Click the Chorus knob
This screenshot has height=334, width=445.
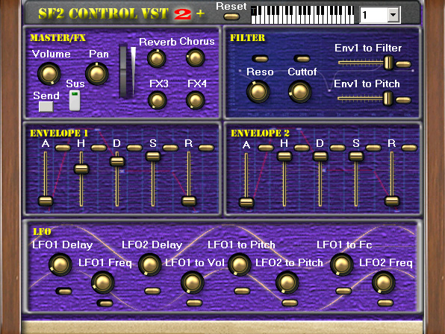pyautogui.click(x=196, y=58)
